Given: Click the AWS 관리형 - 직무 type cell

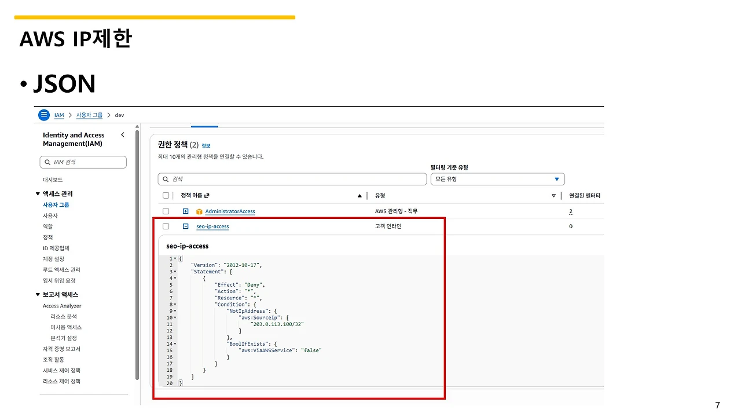Looking at the screenshot, I should (x=396, y=211).
